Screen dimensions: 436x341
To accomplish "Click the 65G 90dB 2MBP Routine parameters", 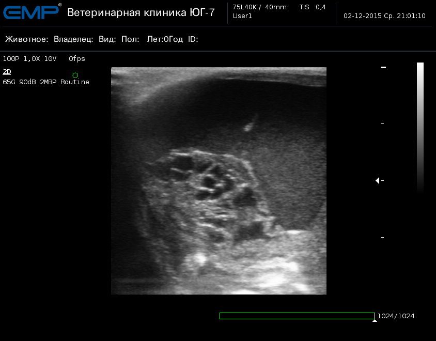I will (46, 82).
